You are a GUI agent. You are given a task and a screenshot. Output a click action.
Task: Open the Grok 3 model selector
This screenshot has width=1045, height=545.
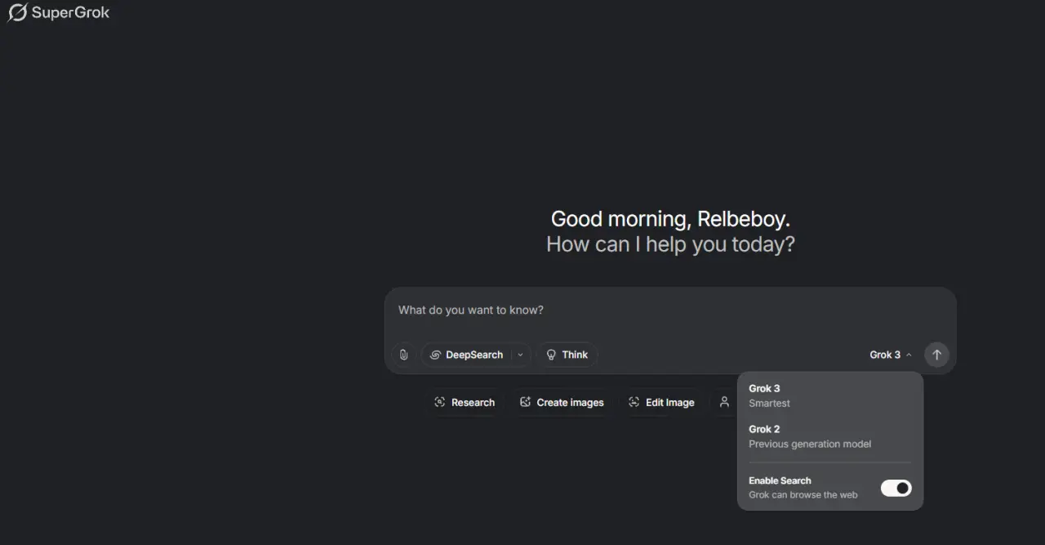point(891,355)
